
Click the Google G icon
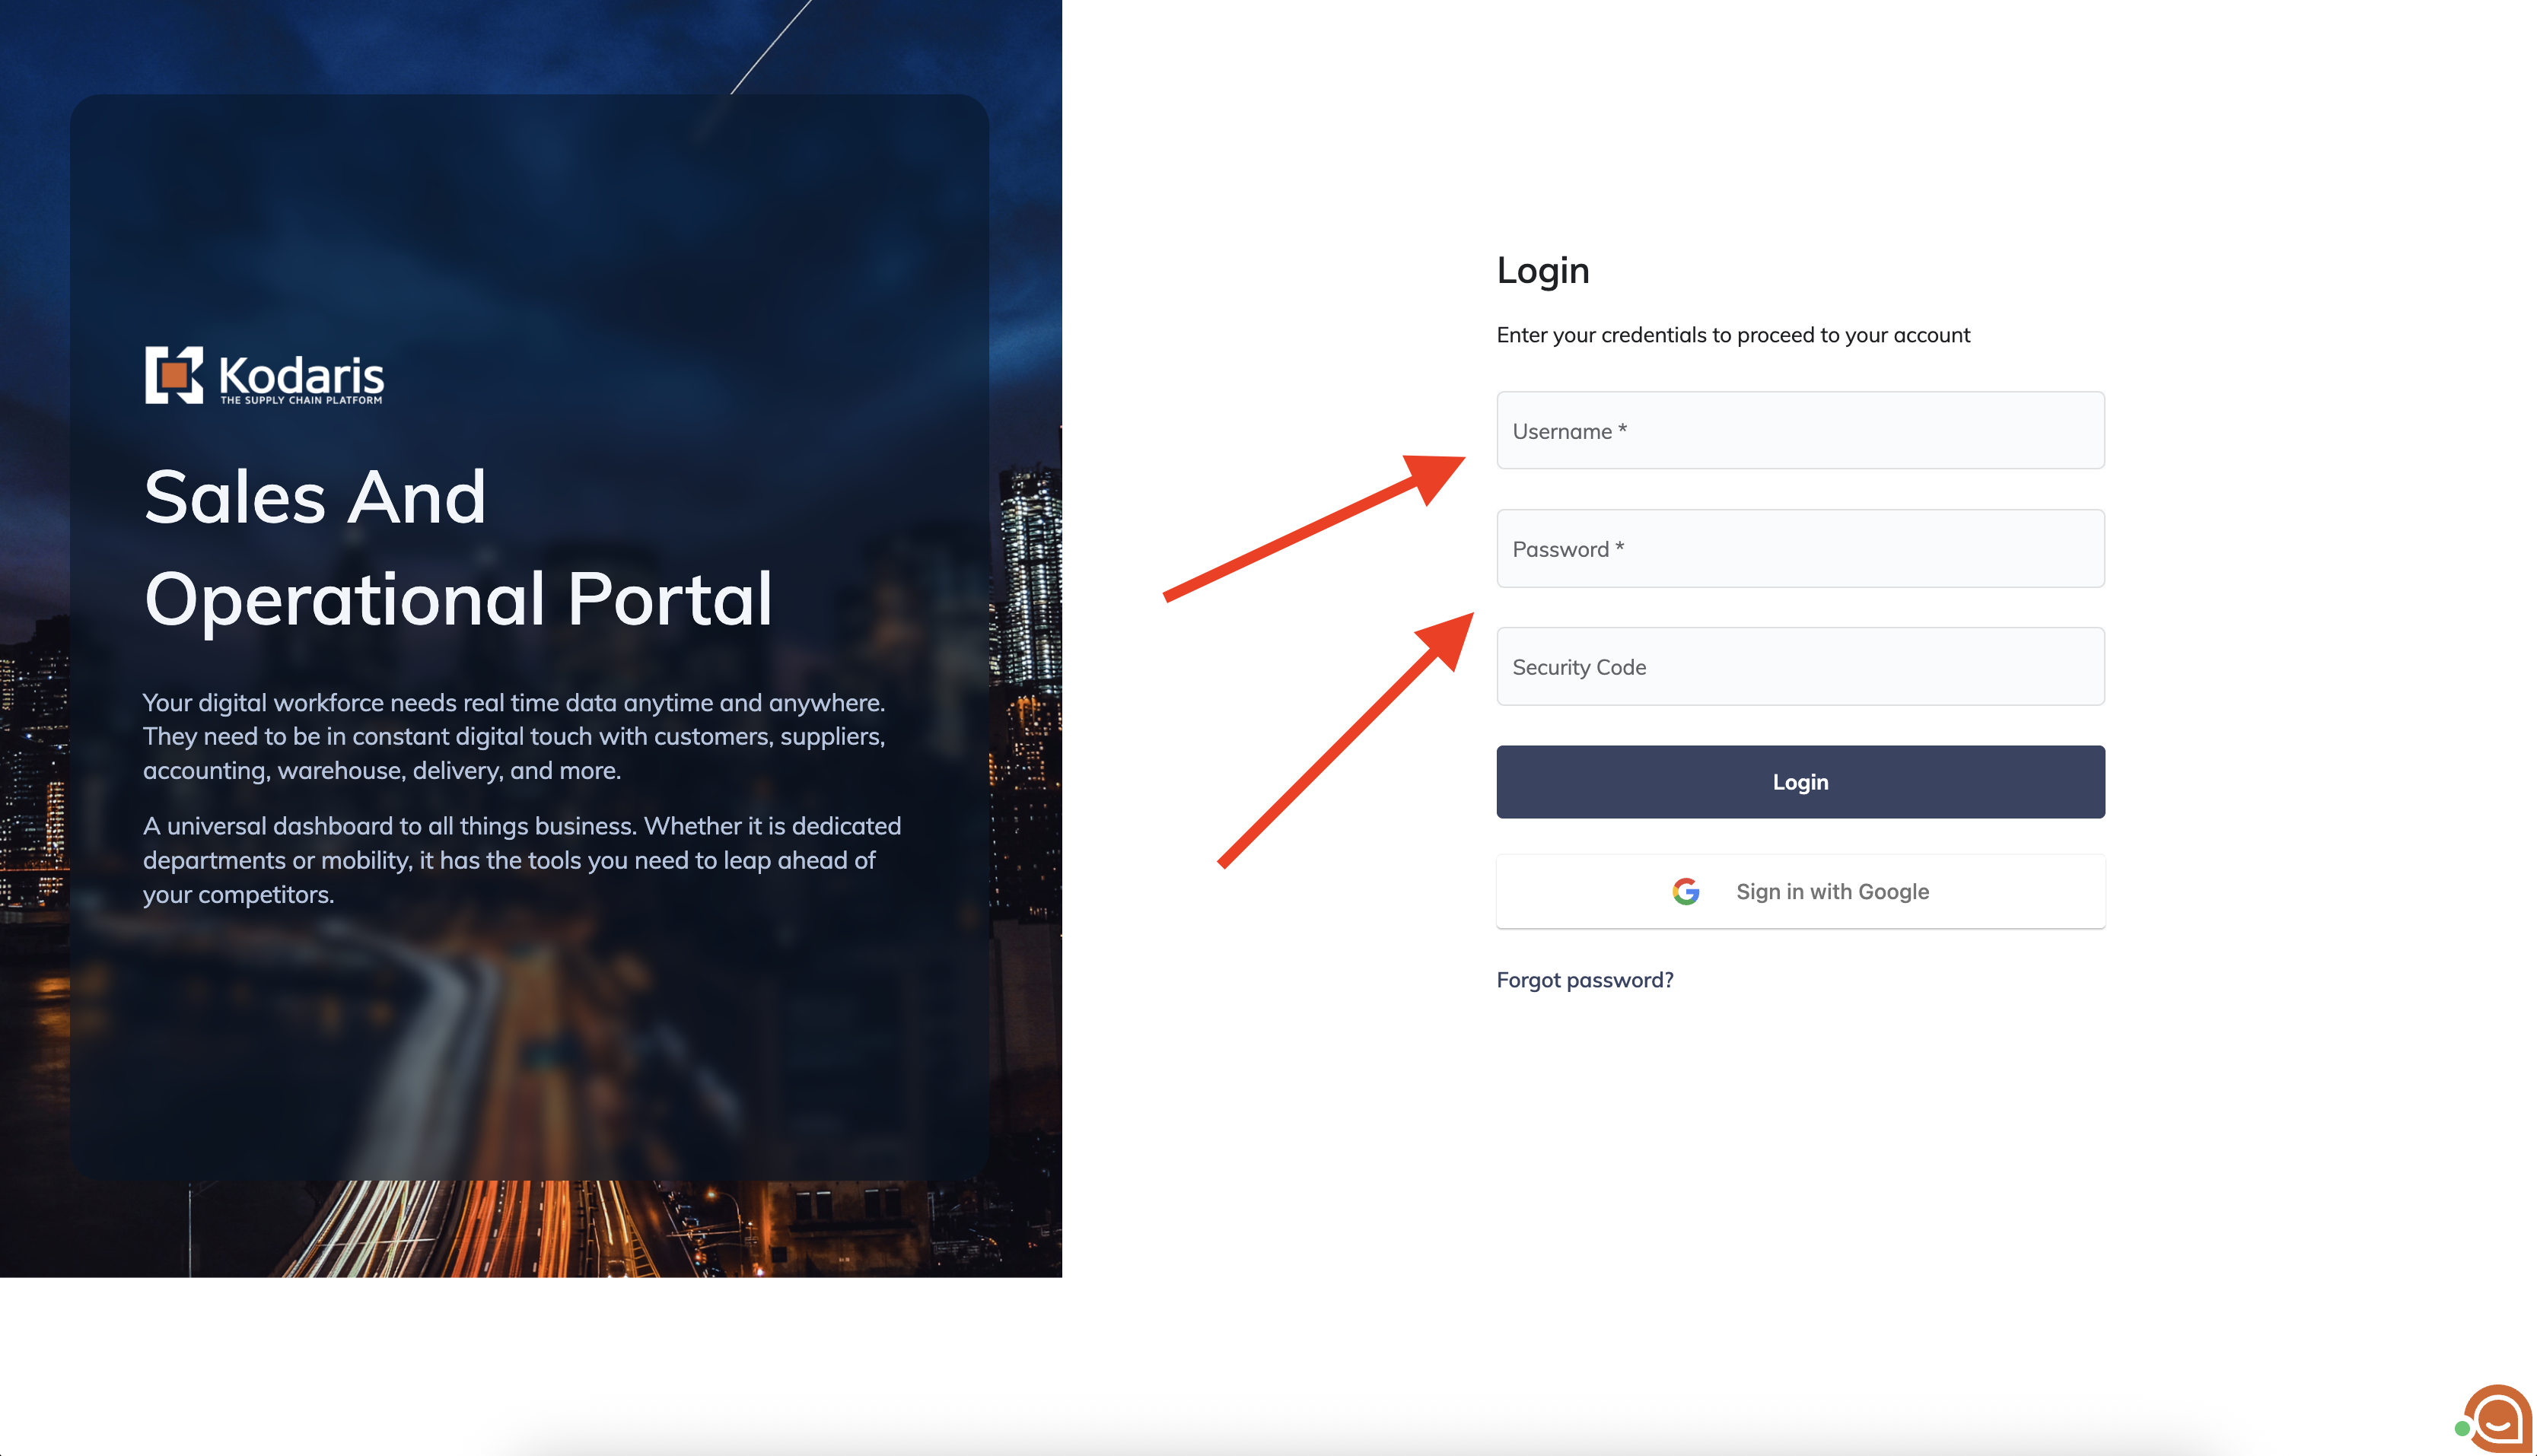pyautogui.click(x=1685, y=891)
